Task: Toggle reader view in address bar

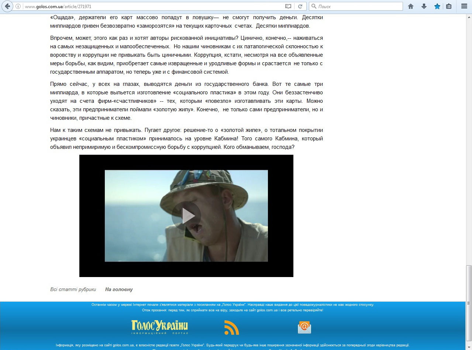Action: [x=288, y=6]
